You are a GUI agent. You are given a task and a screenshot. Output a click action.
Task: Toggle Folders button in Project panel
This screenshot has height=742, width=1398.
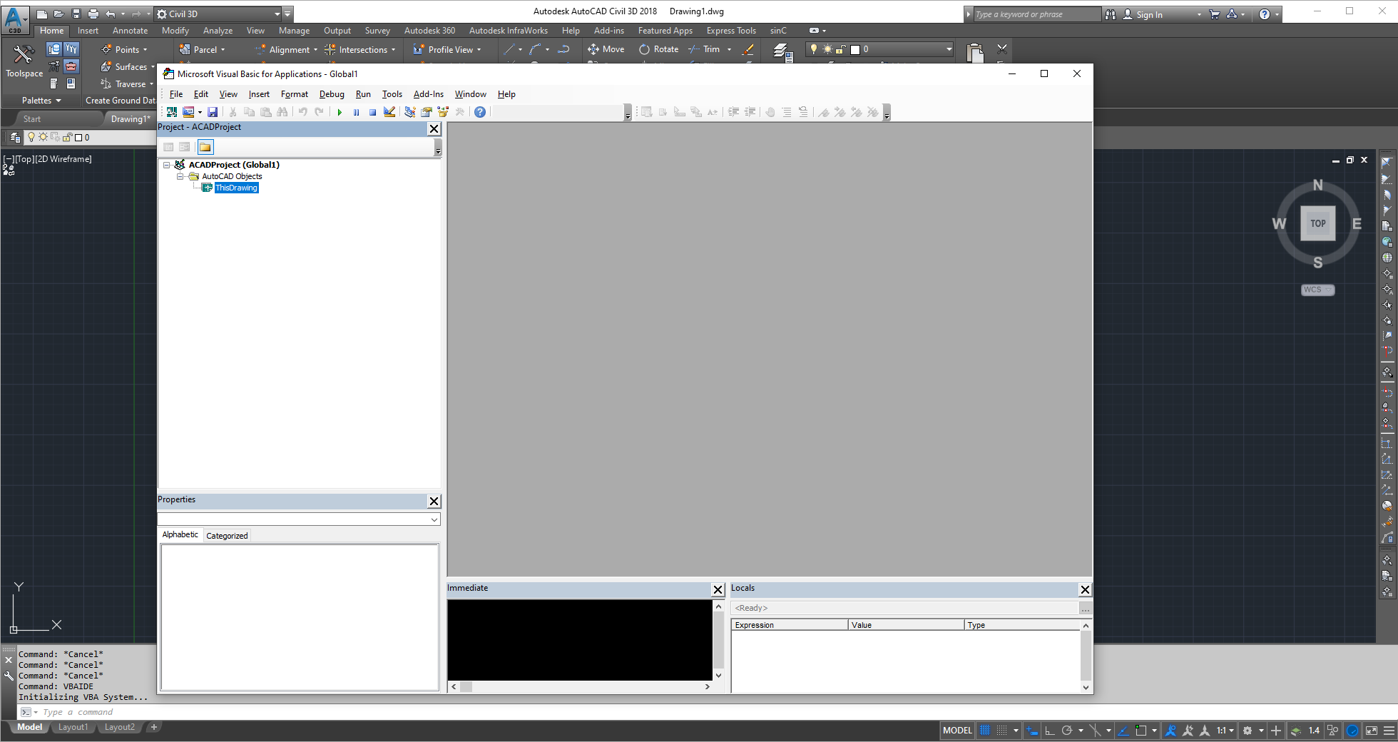[205, 147]
